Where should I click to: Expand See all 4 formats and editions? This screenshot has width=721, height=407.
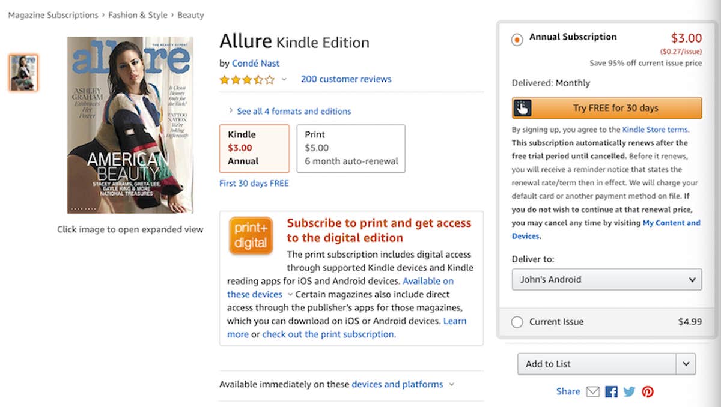[293, 111]
